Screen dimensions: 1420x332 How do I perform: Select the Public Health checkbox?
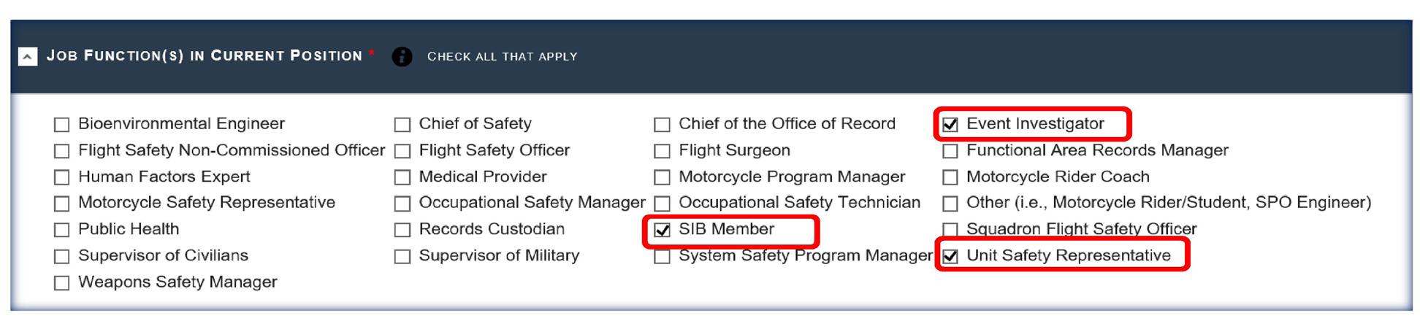click(61, 230)
